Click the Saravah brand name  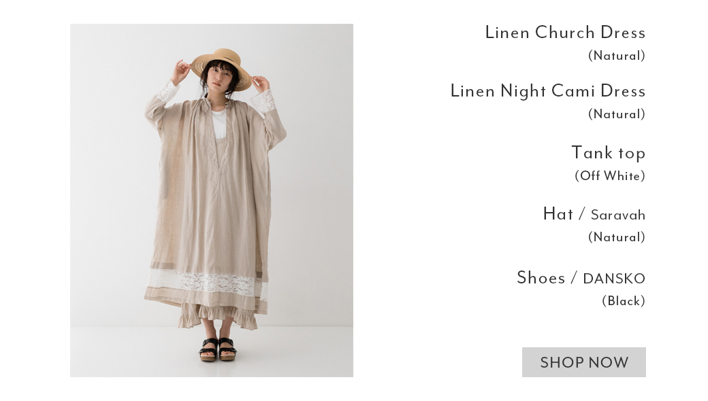tap(617, 215)
